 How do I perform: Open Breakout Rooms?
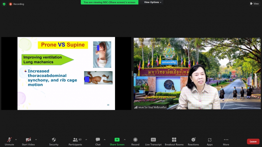(174, 140)
